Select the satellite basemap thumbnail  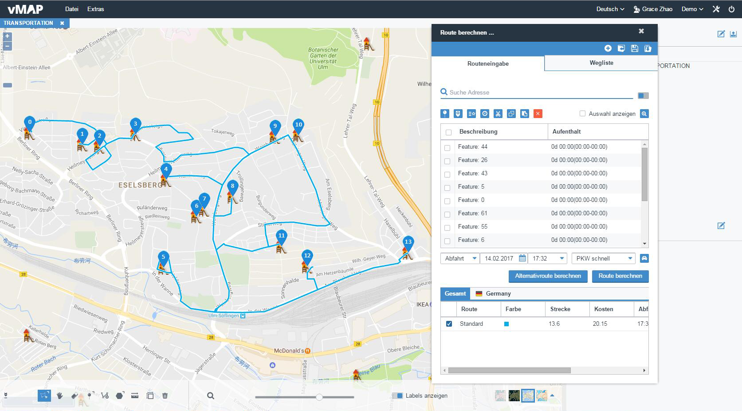514,395
